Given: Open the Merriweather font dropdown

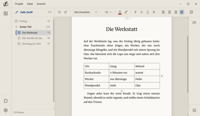Looking at the screenshot, I should tap(85, 12).
